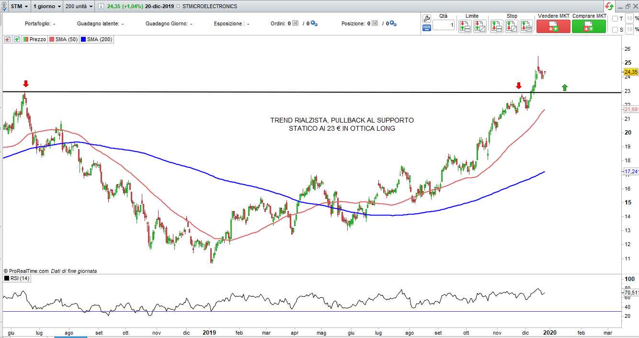Enable the T percentage checkbox
639x338 pixels.
click(x=615, y=19)
